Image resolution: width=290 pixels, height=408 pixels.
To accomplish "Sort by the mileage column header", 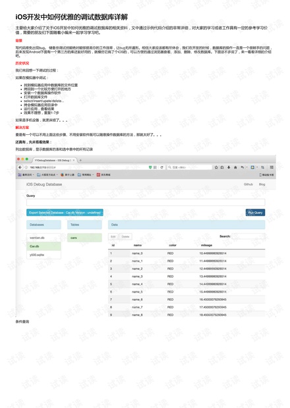I will 206,245.
